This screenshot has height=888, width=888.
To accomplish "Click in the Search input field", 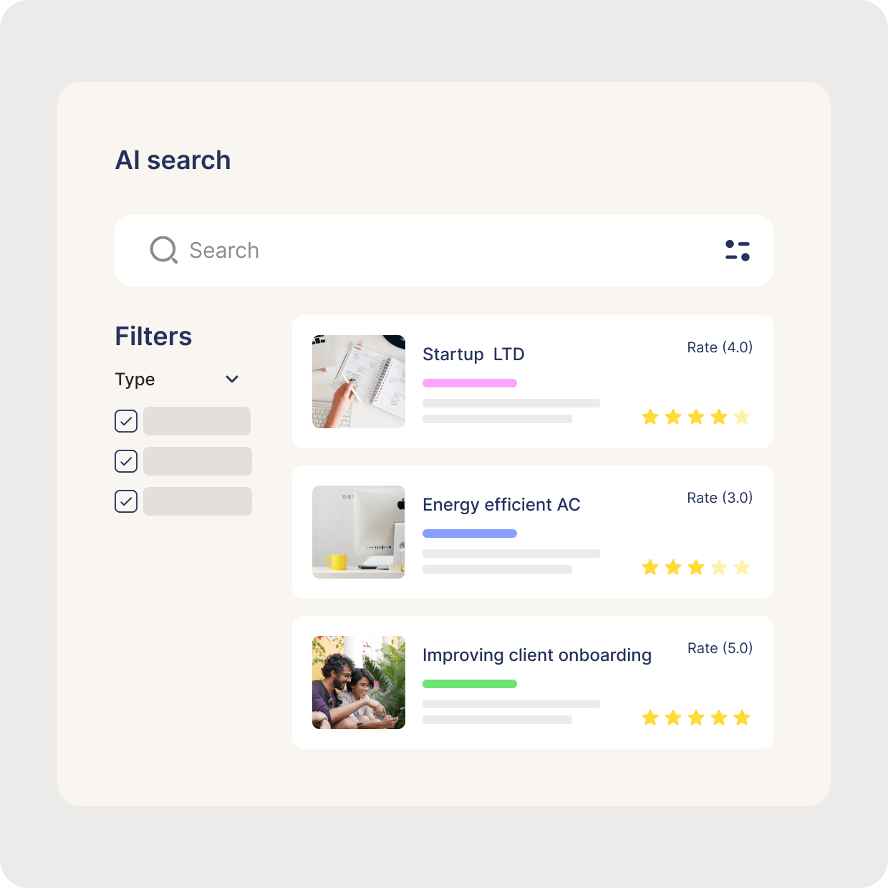I will [444, 251].
